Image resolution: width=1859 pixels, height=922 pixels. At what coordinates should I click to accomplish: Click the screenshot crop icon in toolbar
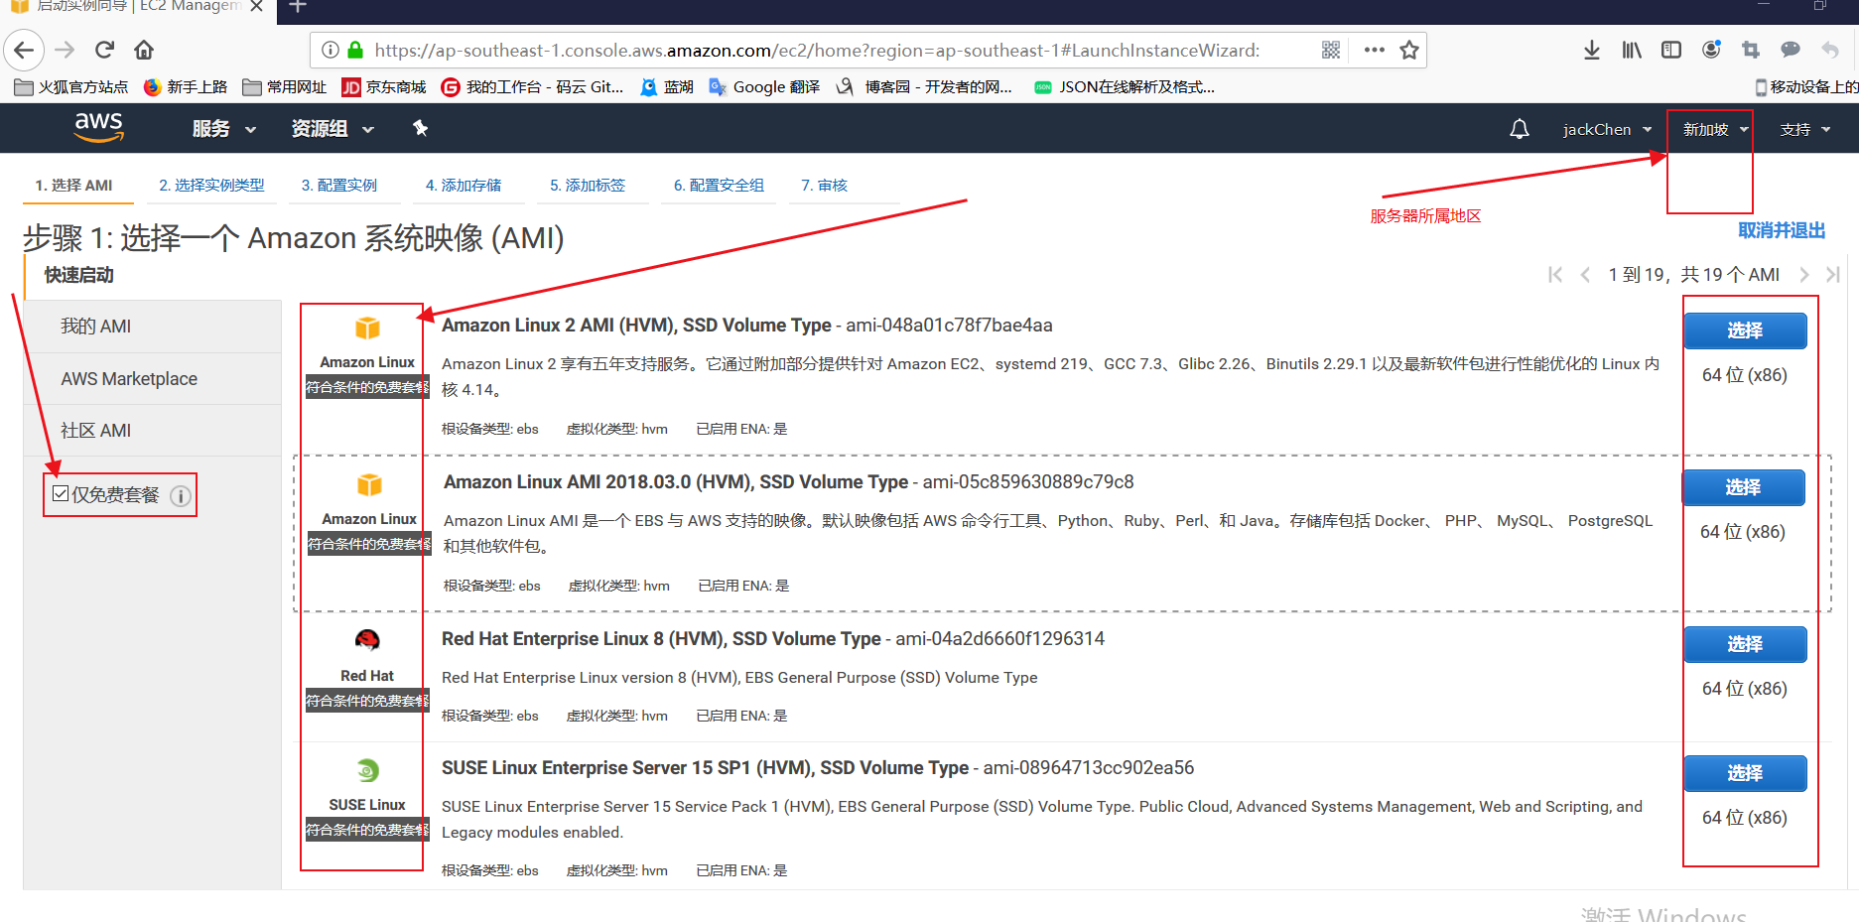pos(1751,50)
